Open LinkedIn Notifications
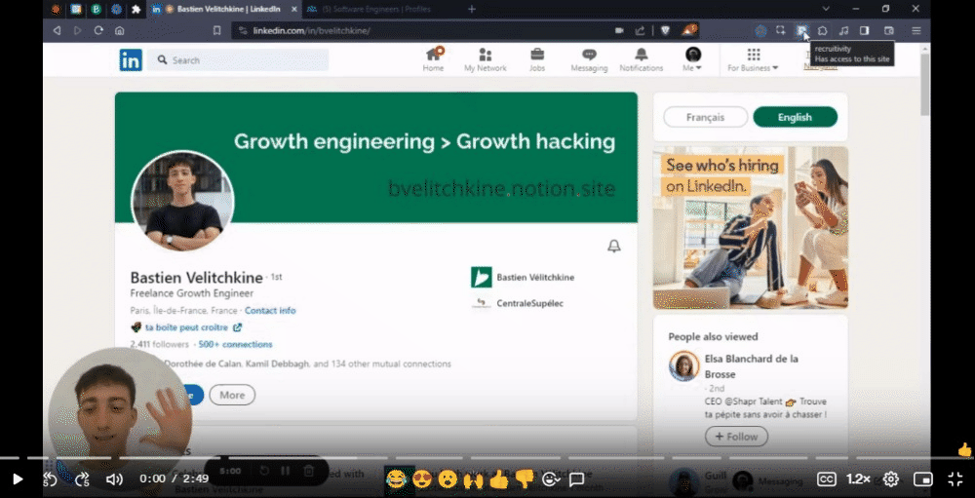Viewport: 975px width, 498px height. [642, 59]
